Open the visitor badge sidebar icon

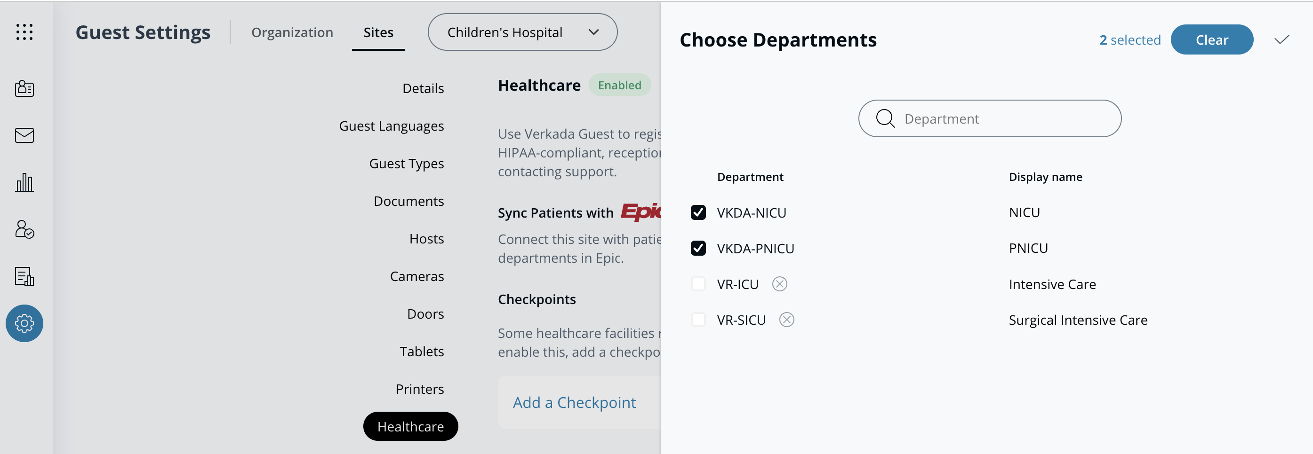click(x=24, y=88)
